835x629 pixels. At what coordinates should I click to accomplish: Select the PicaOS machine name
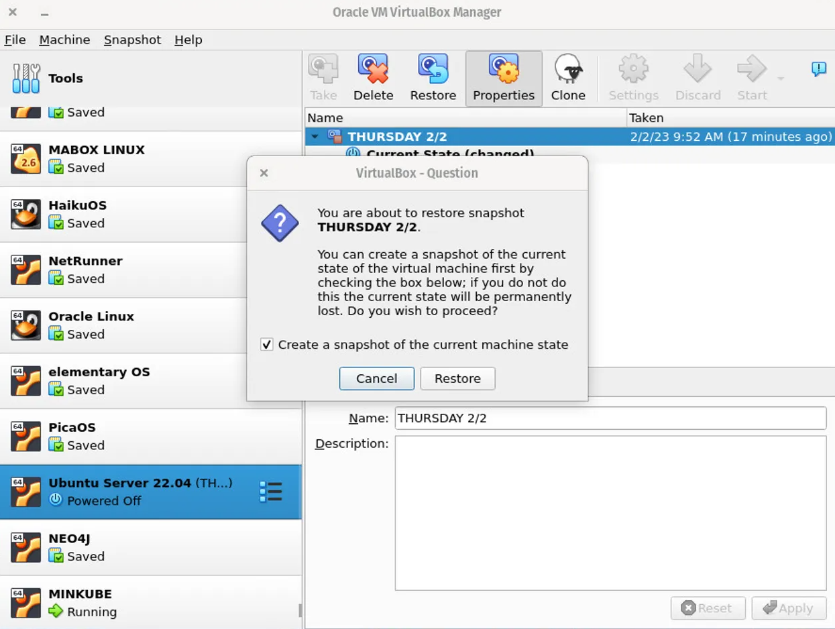72,427
